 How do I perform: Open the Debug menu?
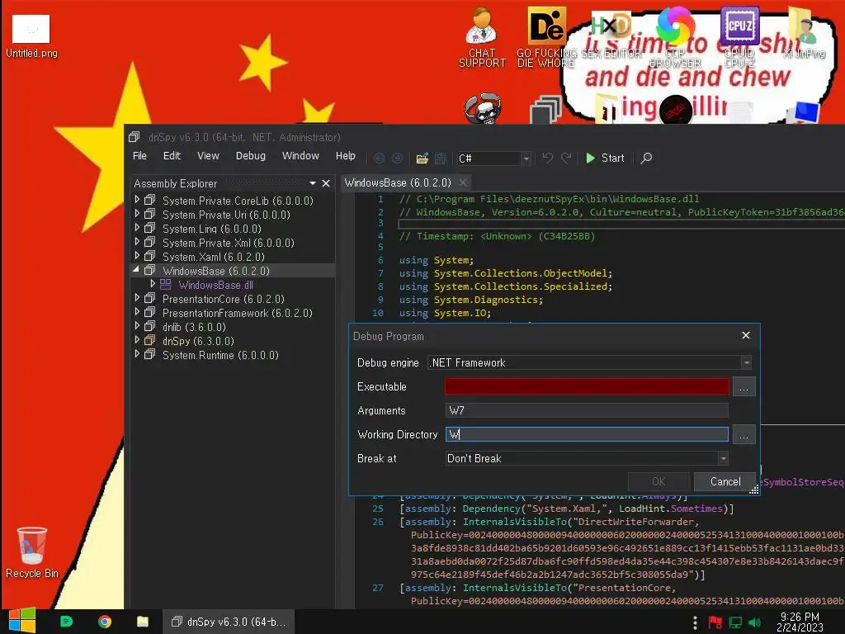(x=251, y=156)
